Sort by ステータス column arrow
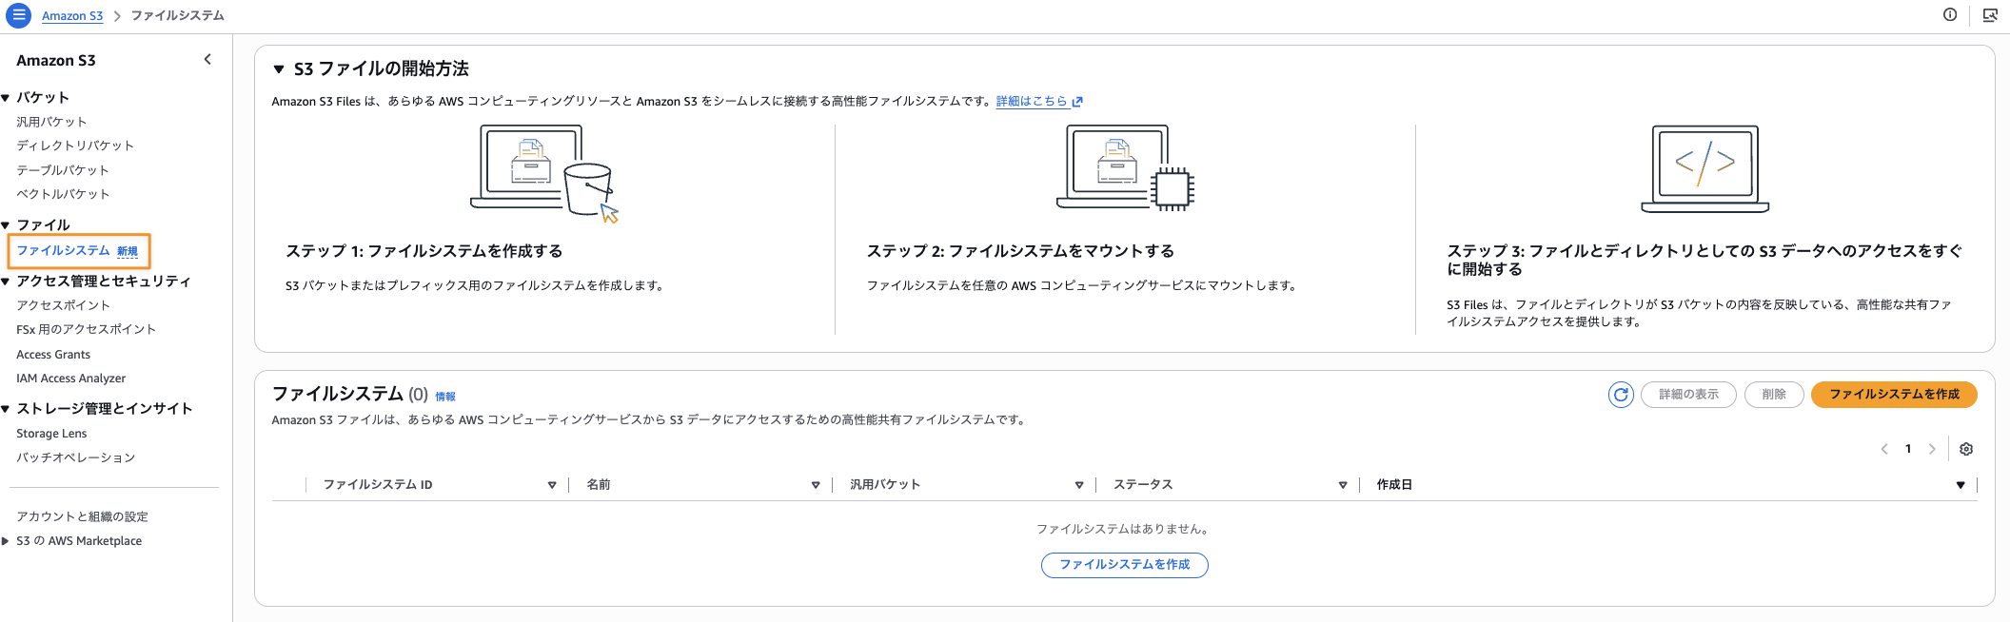Image resolution: width=2010 pixels, height=622 pixels. [x=1343, y=485]
